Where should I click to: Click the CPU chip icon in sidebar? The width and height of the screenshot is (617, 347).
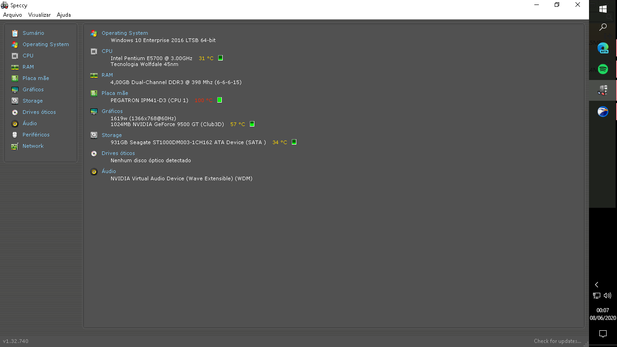15,56
